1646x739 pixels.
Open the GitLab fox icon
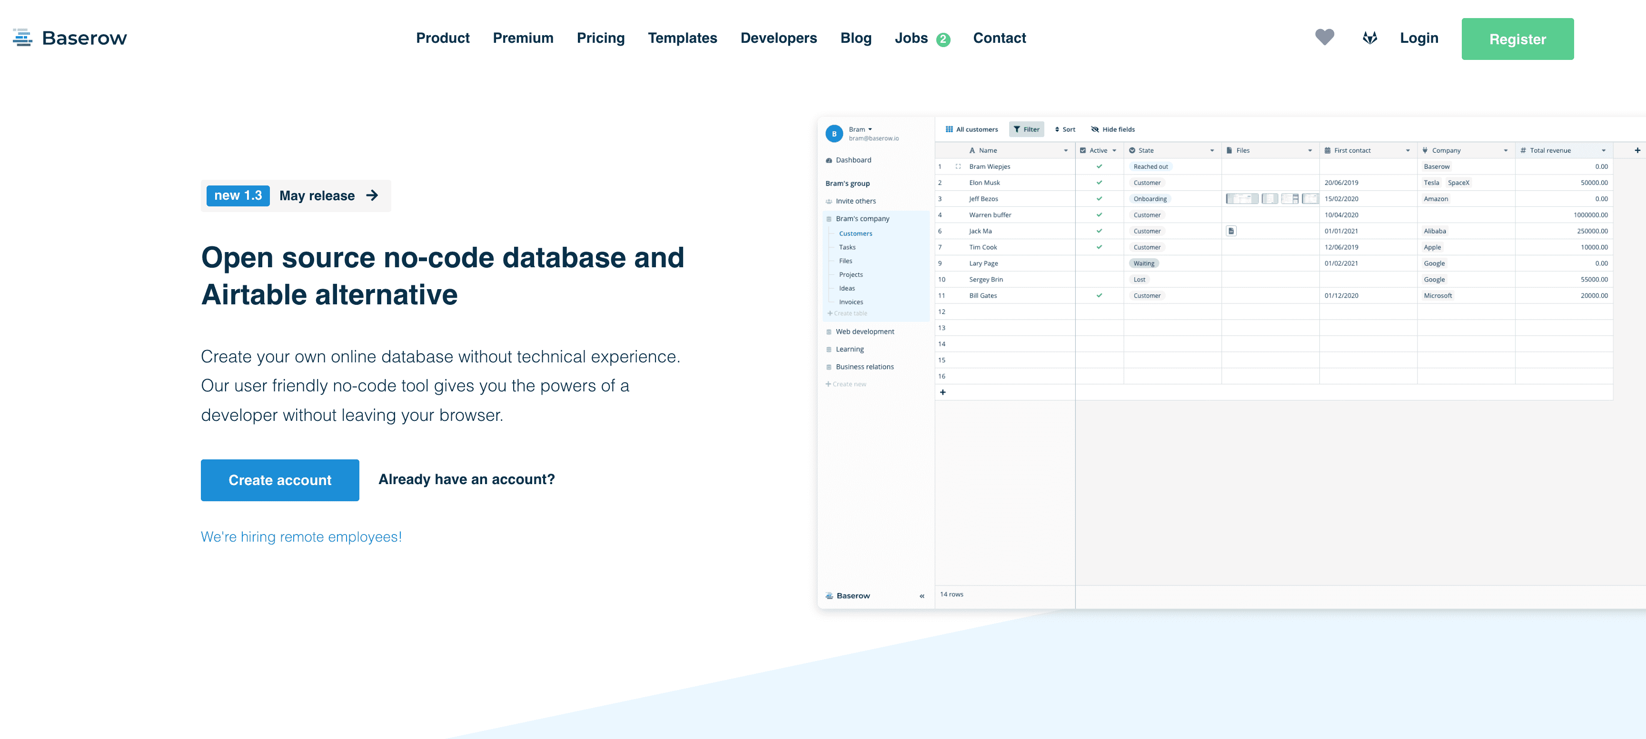pyautogui.click(x=1369, y=38)
